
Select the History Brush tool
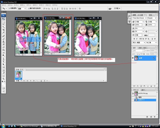pyautogui.click(x=3, y=44)
